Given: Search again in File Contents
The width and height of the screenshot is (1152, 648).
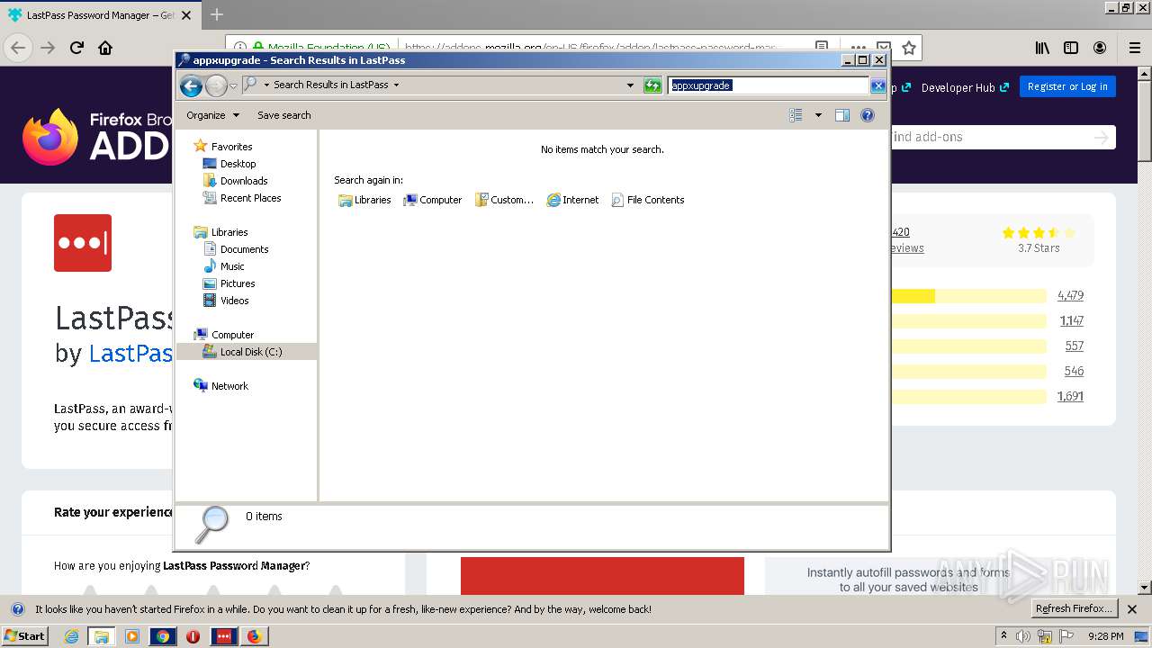Looking at the screenshot, I should tap(648, 200).
